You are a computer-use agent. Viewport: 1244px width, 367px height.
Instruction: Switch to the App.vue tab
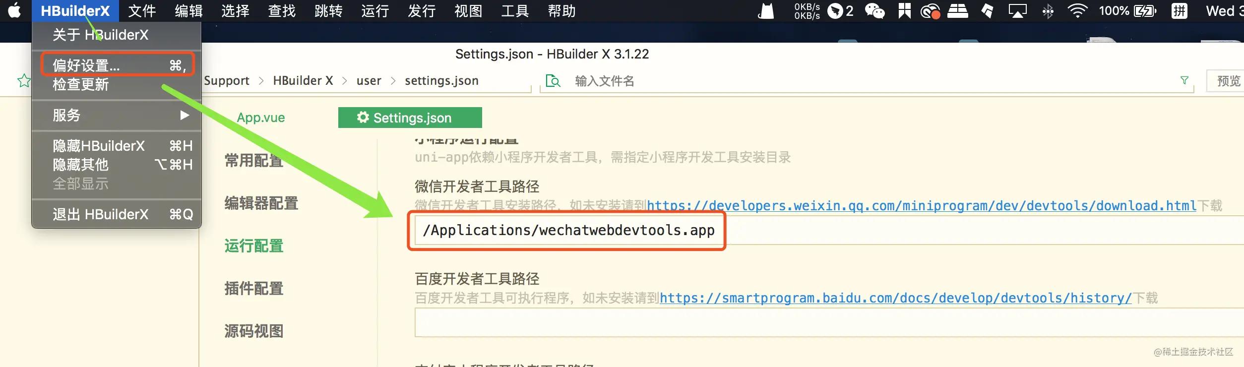pyautogui.click(x=261, y=118)
